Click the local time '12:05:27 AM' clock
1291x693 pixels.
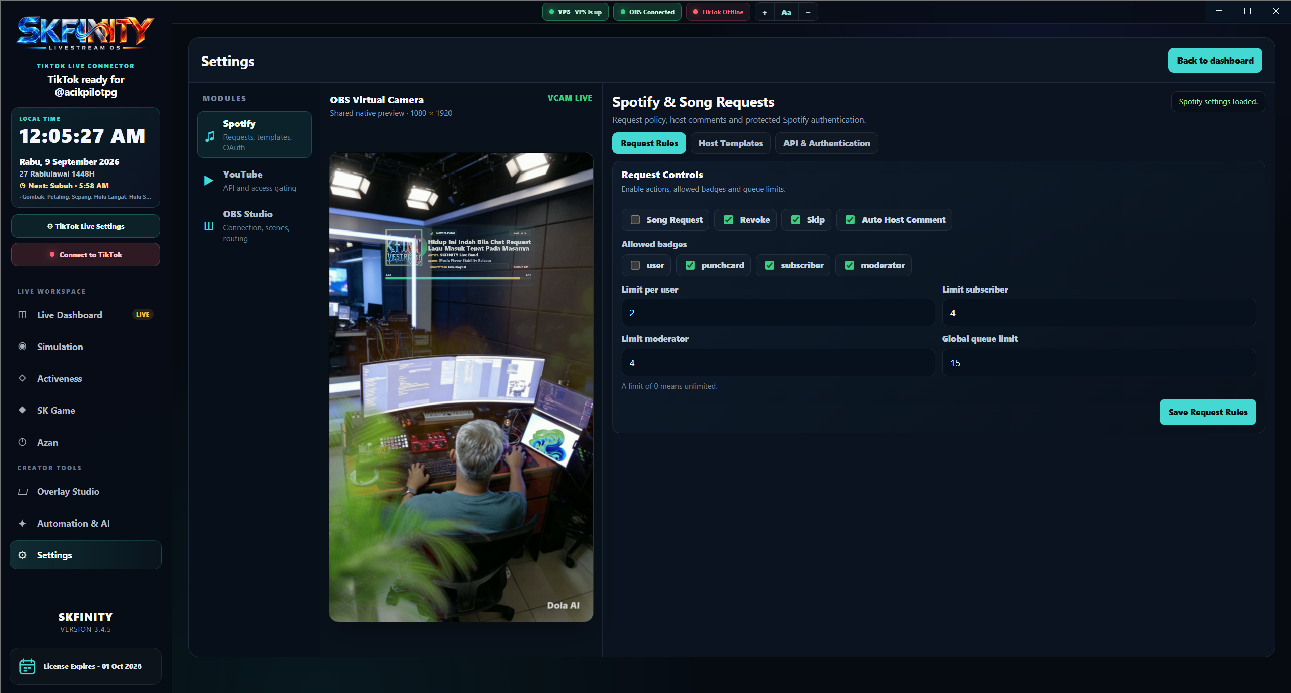(x=82, y=136)
